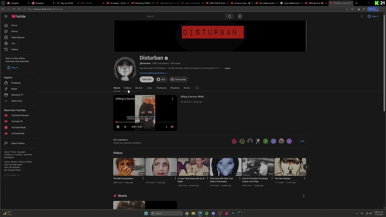Open YouTube Music link

coord(19,127)
